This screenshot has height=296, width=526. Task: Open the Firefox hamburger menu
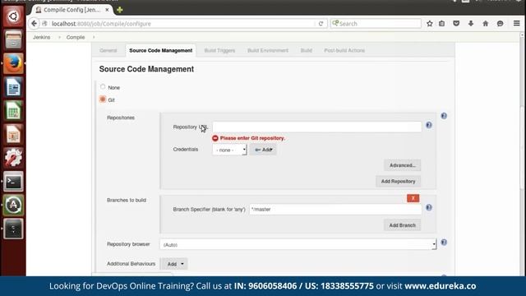pyautogui.click(x=517, y=24)
